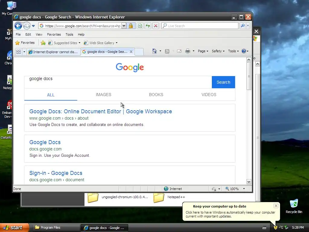This screenshot has width=309, height=232.
Task: Switch to Program Files taskbar button
Action: (x=55, y=227)
